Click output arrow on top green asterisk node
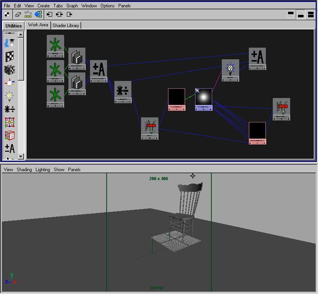Image resolution: width=318 pixels, height=294 pixels. pos(63,56)
